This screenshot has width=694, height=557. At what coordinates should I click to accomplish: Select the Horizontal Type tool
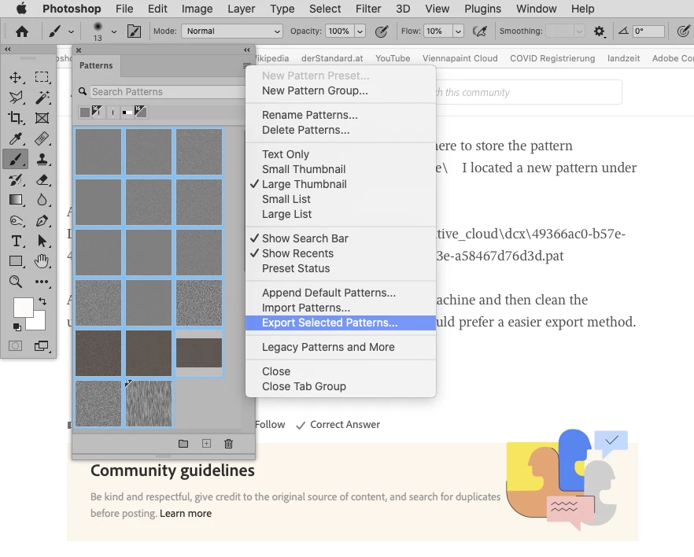point(16,241)
